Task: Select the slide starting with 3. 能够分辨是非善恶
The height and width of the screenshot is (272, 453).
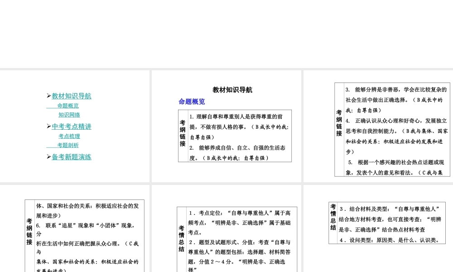Action: coord(378,126)
